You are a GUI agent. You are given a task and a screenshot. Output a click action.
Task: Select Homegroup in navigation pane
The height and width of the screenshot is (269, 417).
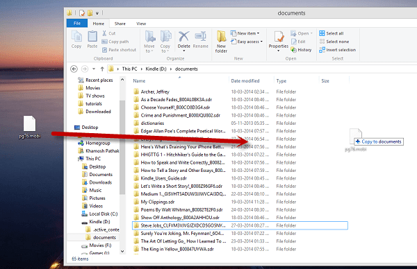[x=94, y=143]
